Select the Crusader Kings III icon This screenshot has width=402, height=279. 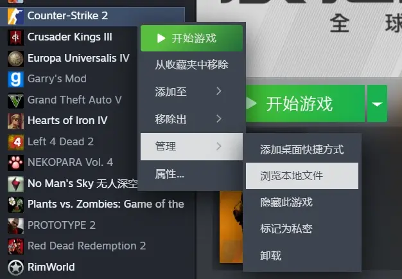15,37
